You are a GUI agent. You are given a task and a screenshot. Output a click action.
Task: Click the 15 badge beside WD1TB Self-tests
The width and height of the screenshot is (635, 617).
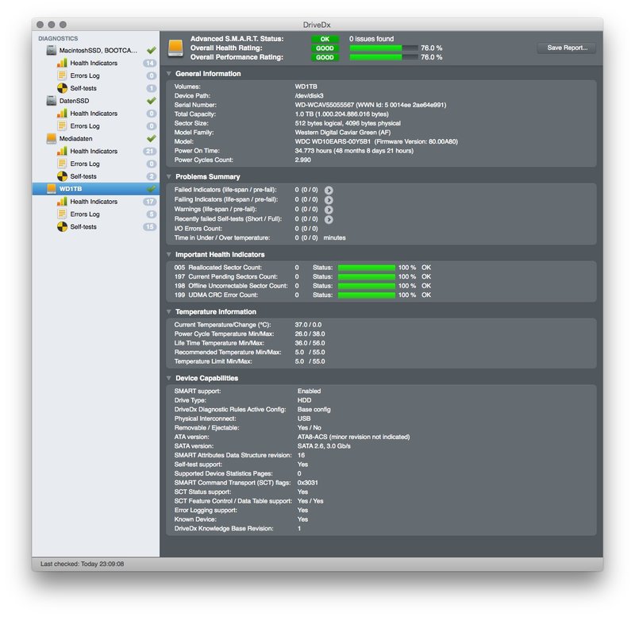pyautogui.click(x=149, y=226)
